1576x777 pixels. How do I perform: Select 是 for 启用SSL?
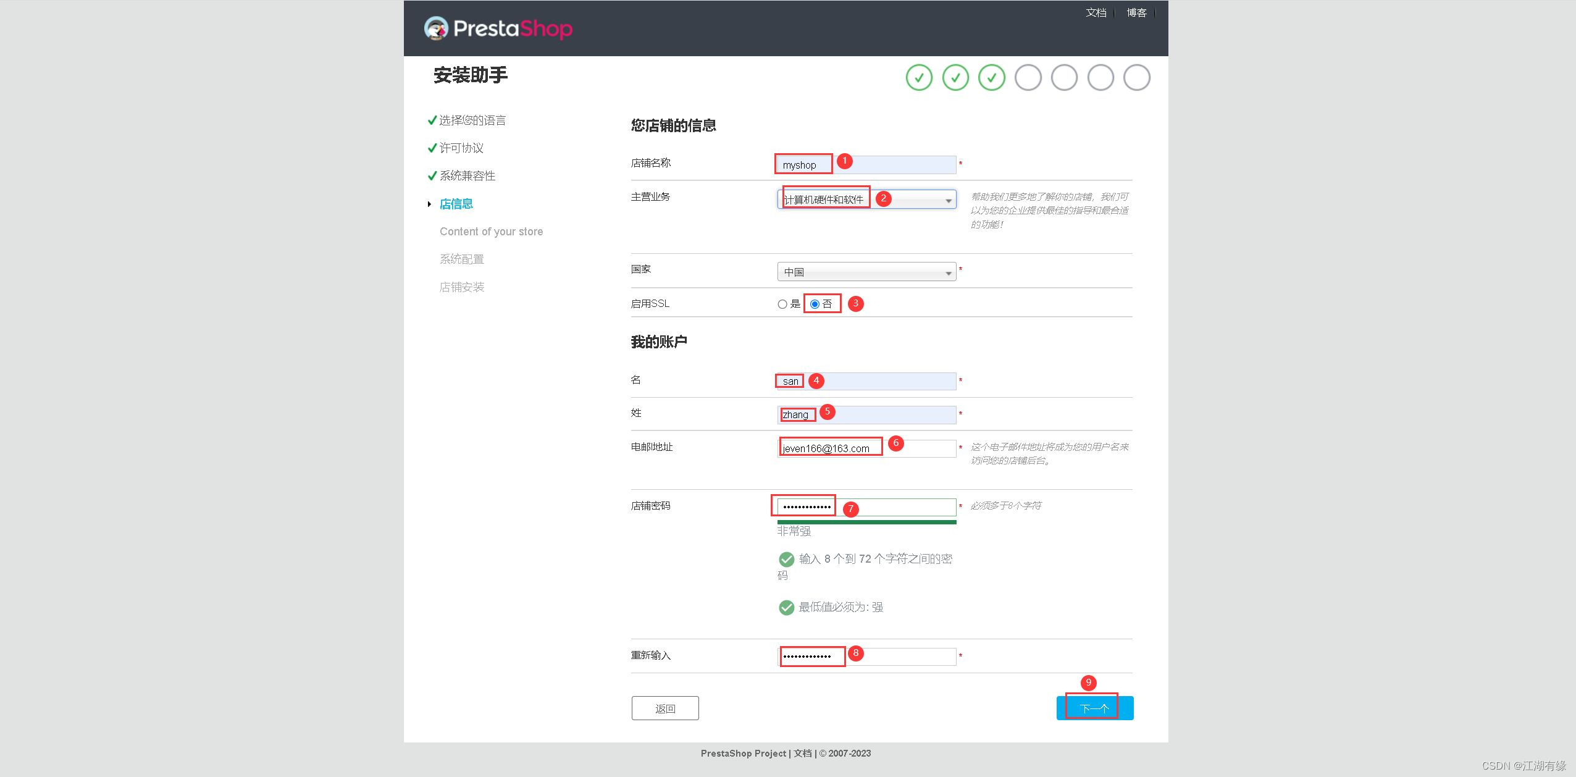pos(782,304)
